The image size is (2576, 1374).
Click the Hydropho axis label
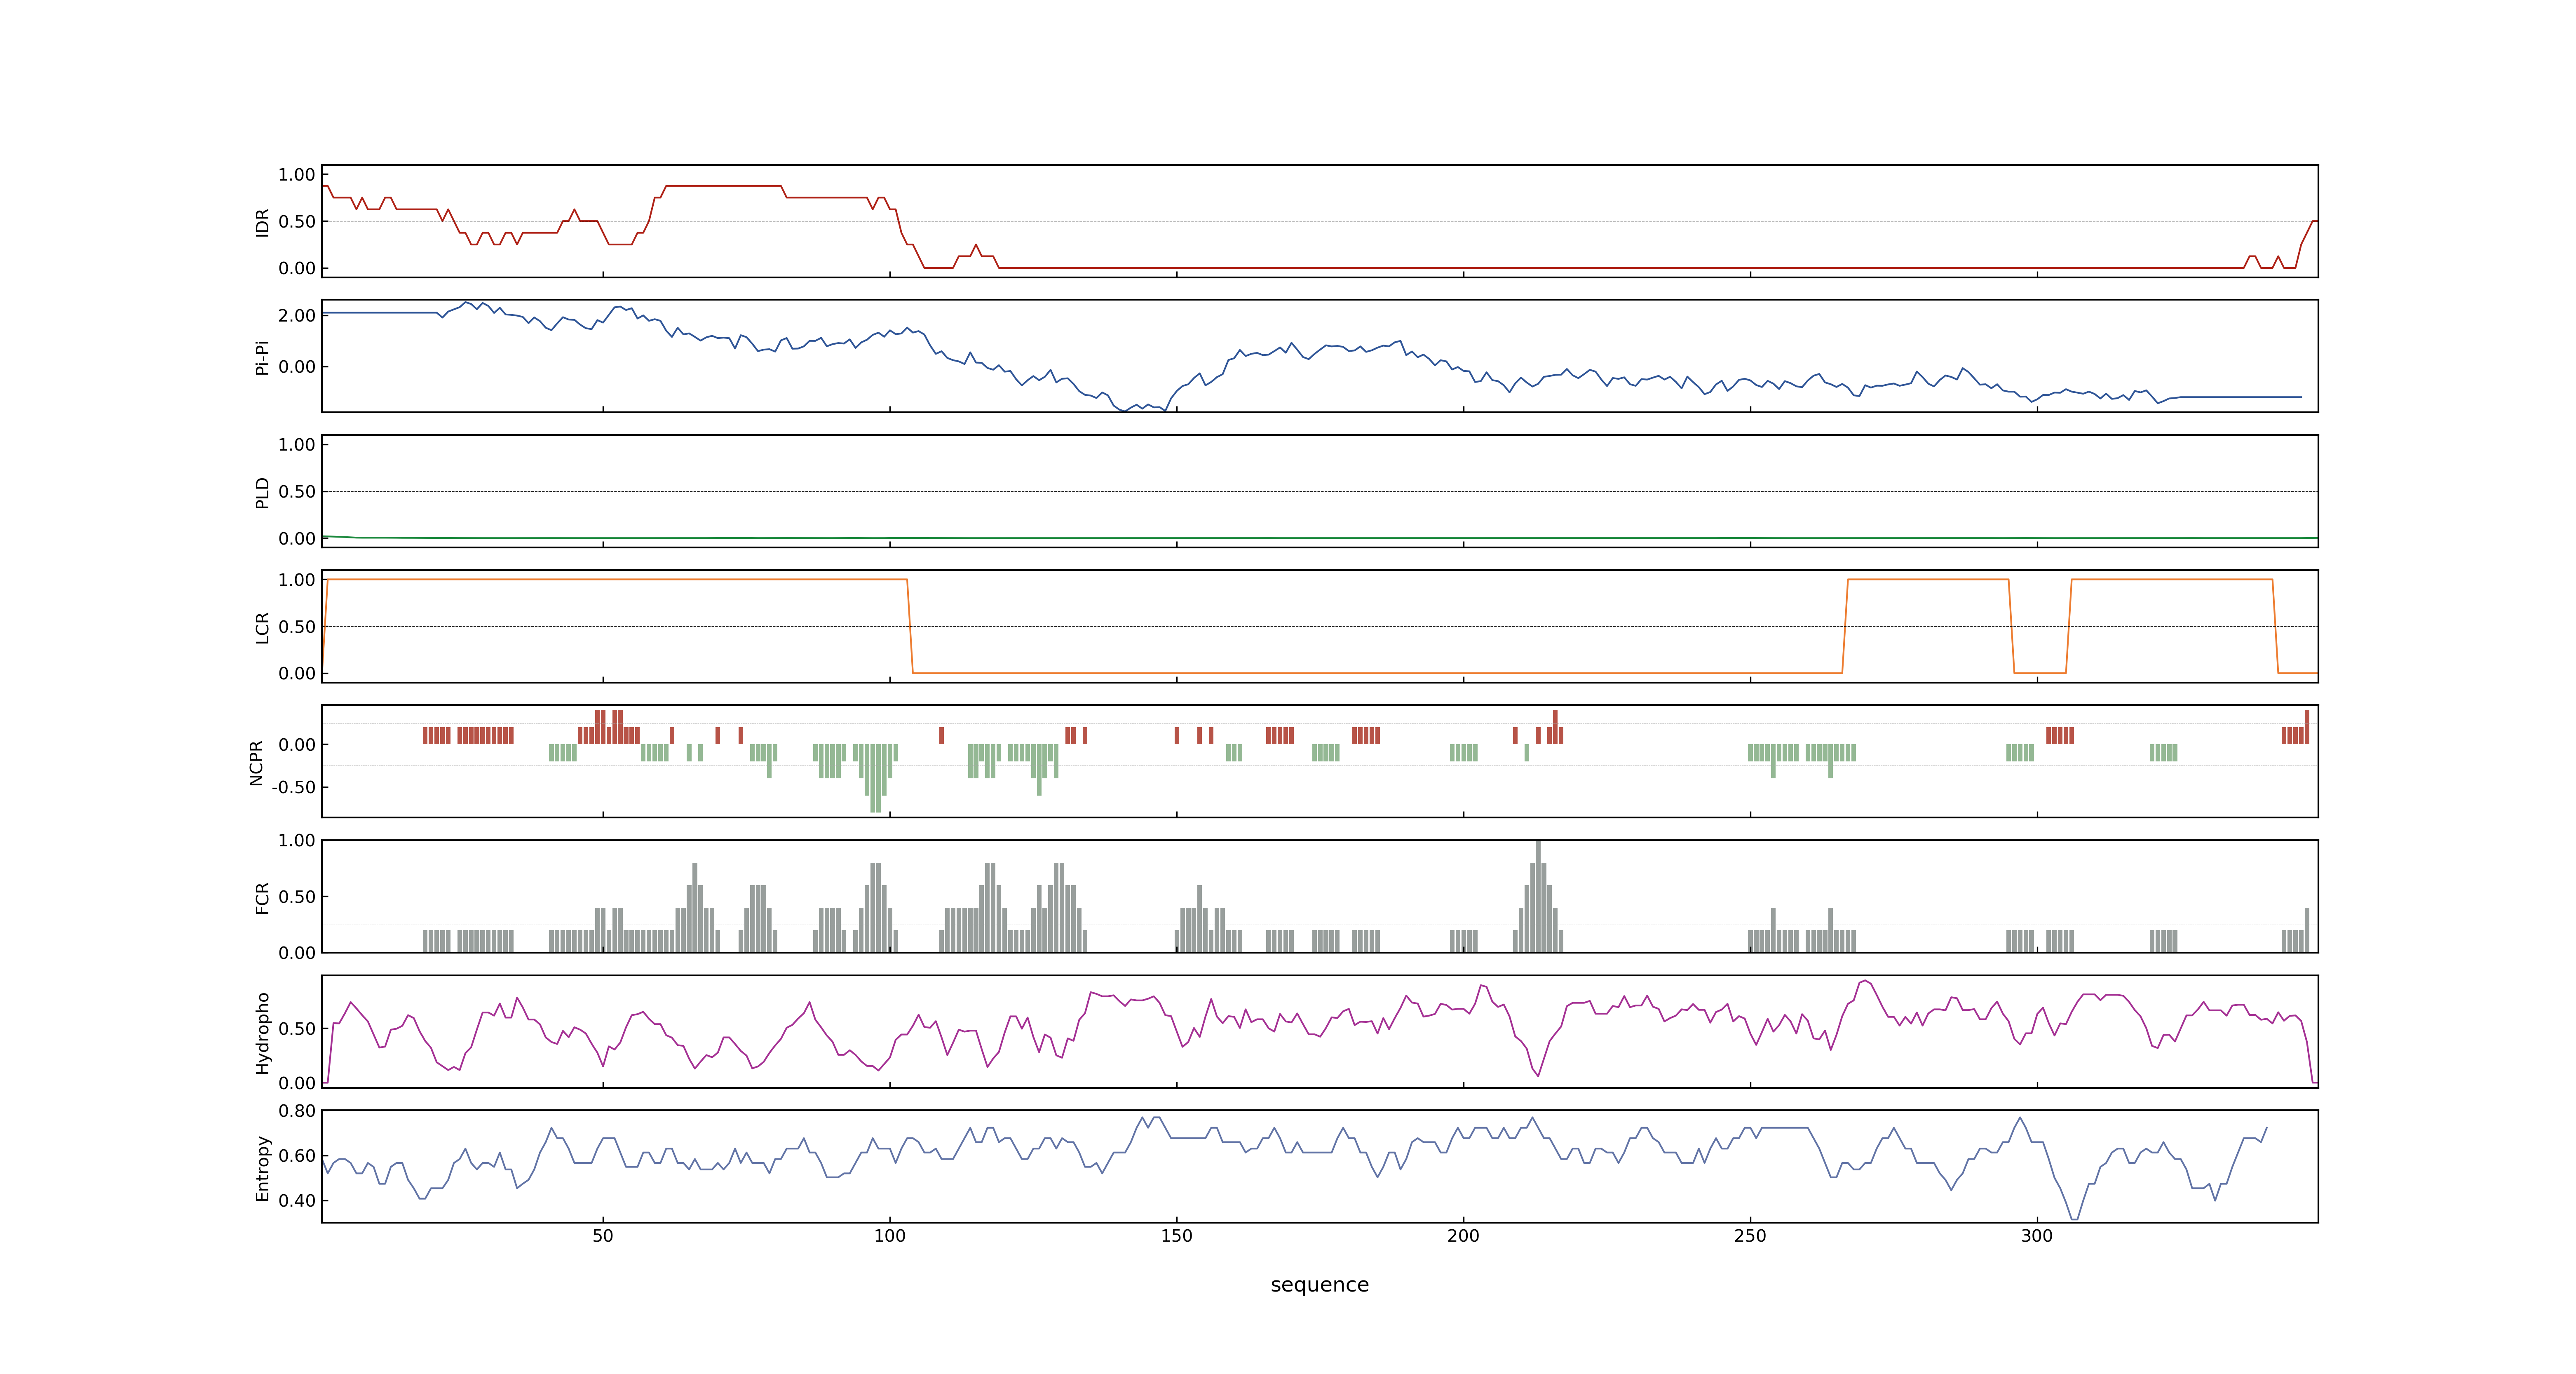tap(262, 1033)
